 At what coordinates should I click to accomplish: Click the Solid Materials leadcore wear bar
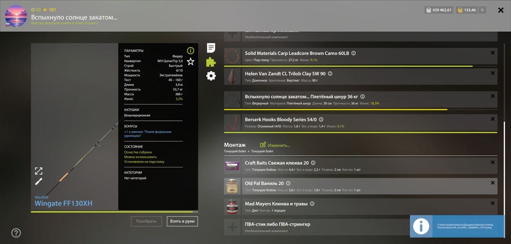click(360, 66)
